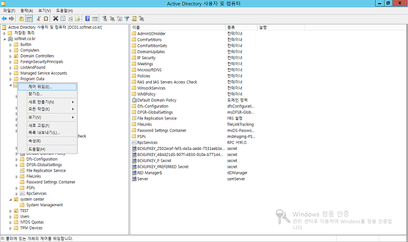The width and height of the screenshot is (408, 242).
Task: Click the create new group icon
Action: tap(112, 19)
